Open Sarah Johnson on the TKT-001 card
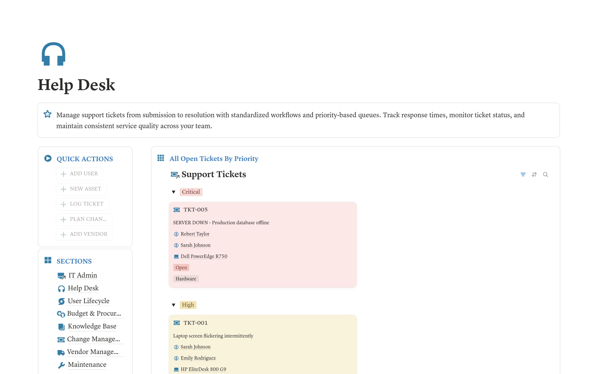Viewport: 599px width, 374px height. 196,347
